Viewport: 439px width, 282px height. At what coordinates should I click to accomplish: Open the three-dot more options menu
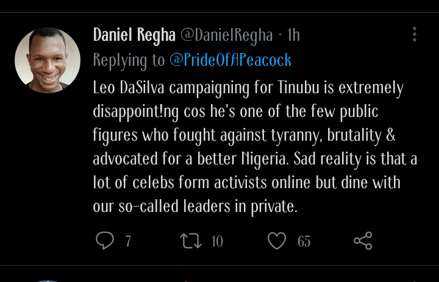pyautogui.click(x=415, y=34)
